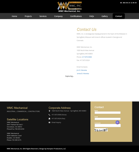This screenshot has width=139, height=152.
Task: Focus the Email input field
Action: tap(107, 119)
